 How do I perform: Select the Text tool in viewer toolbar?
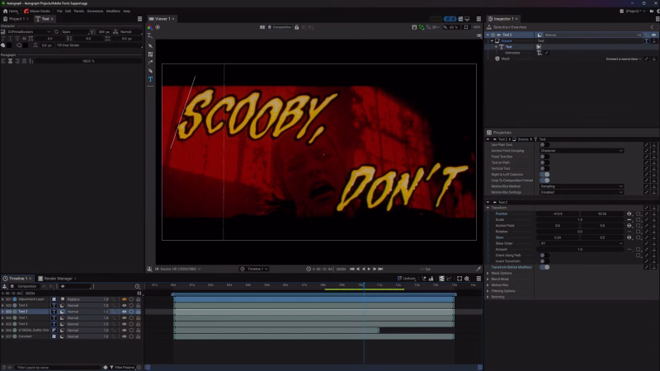[x=150, y=79]
